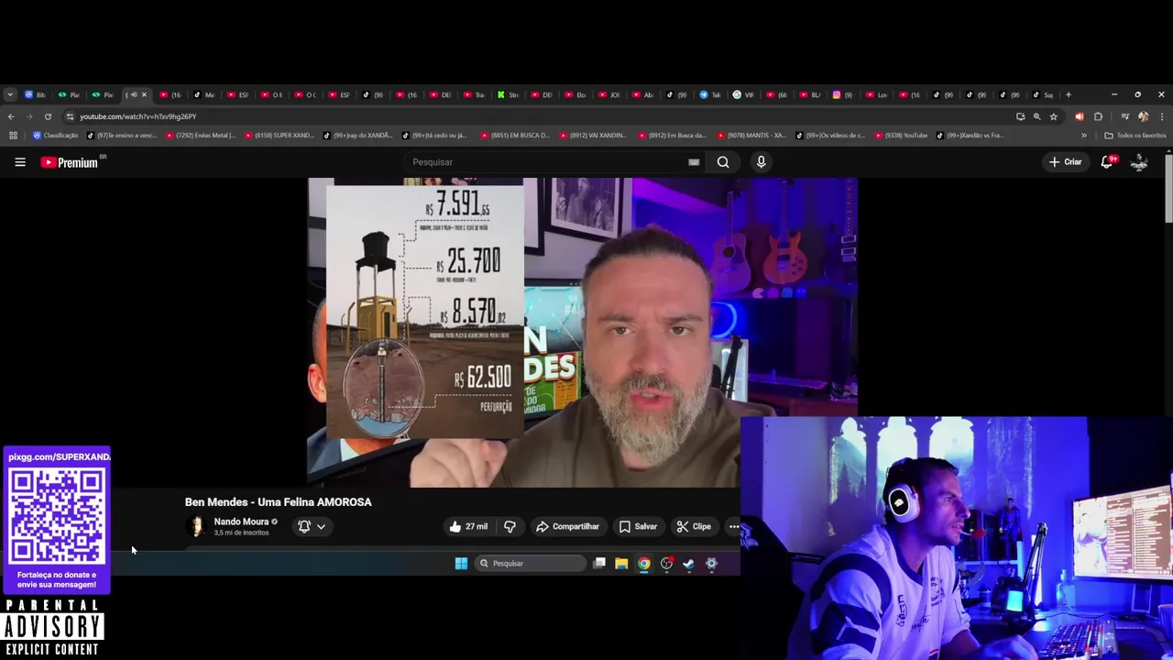Screen dimensions: 1173x660
Task: Open the tab search dropdown arrow
Action: click(9, 94)
